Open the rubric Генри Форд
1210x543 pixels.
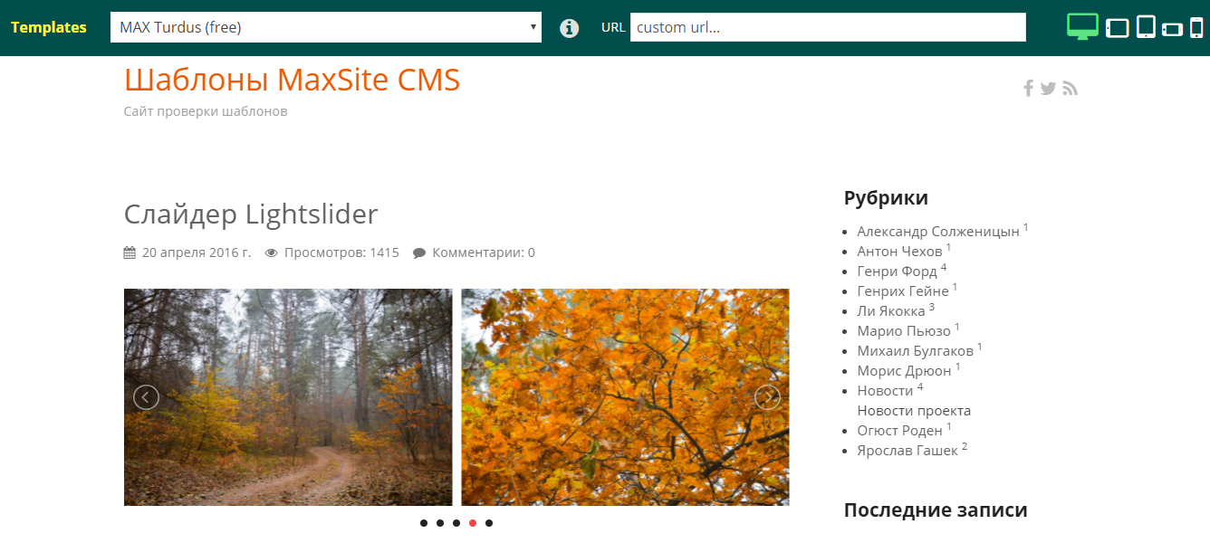[x=895, y=271]
